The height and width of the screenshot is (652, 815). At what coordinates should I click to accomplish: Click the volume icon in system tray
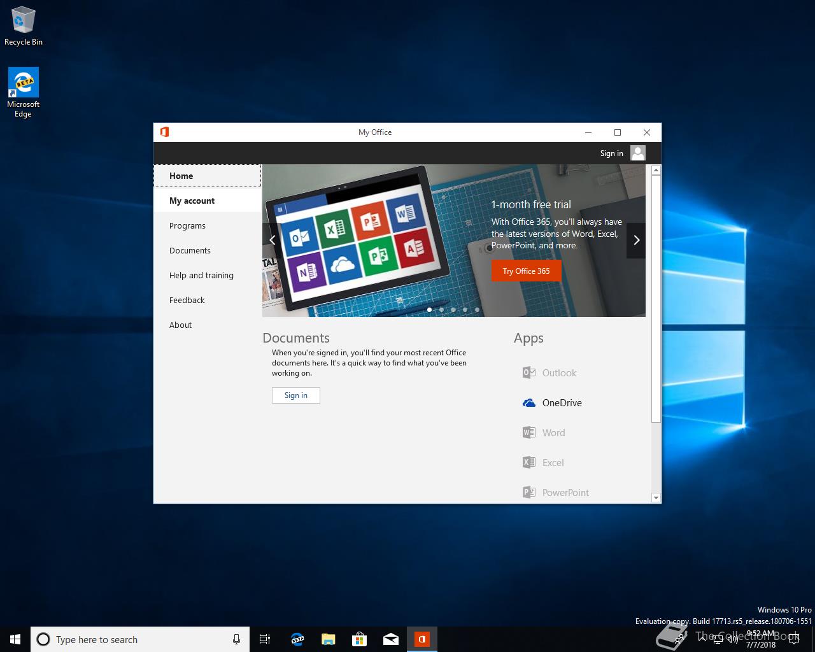[x=732, y=639]
